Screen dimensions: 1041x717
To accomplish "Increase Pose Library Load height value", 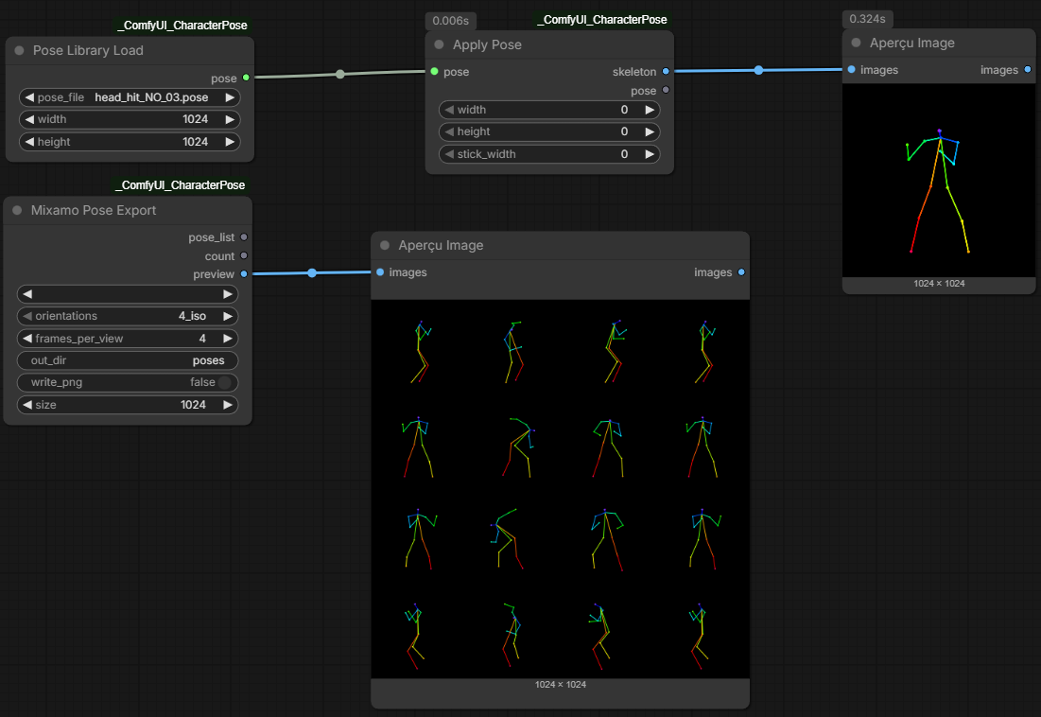I will tap(230, 142).
